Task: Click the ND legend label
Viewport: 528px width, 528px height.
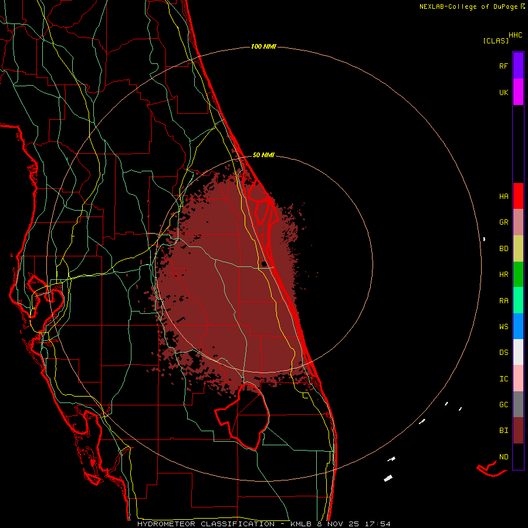Action: click(x=503, y=457)
